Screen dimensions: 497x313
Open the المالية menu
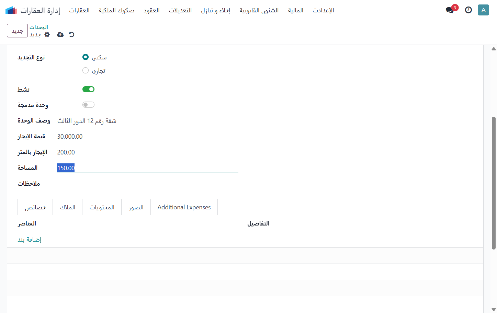coord(296,10)
